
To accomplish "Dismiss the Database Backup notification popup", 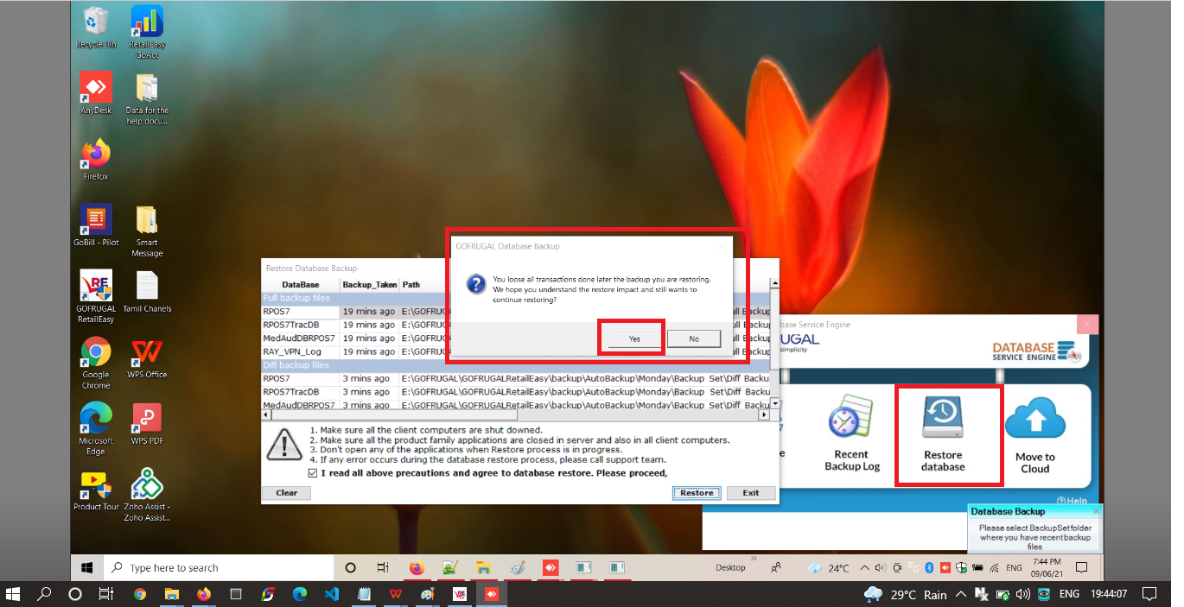I will point(1096,511).
